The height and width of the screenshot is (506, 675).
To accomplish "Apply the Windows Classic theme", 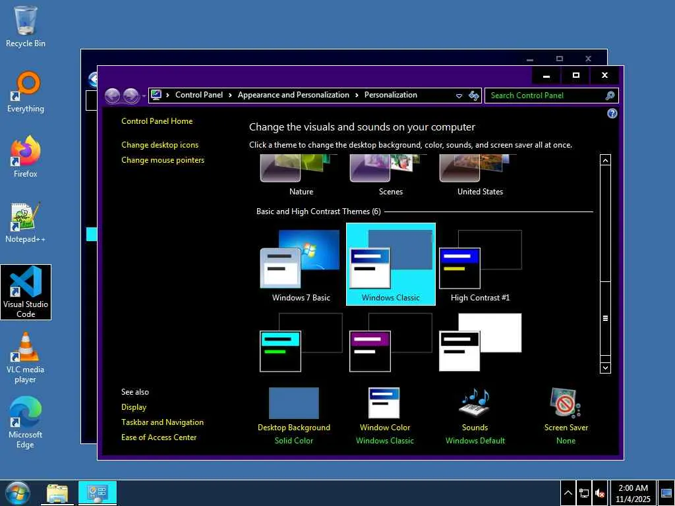I will [x=390, y=265].
